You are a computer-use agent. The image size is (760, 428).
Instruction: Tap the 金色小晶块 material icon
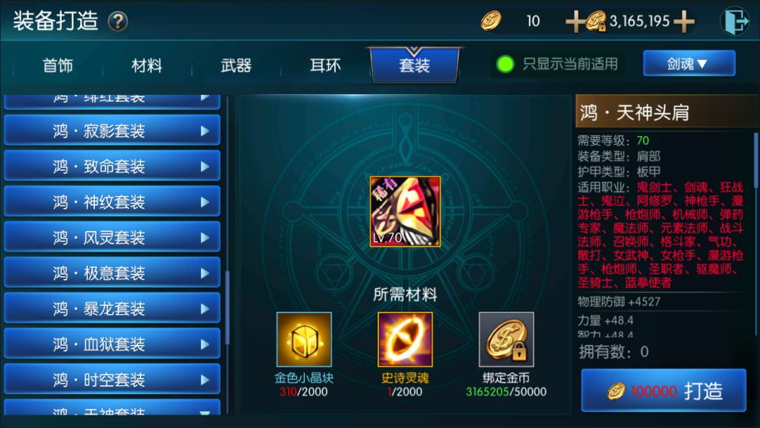click(304, 339)
